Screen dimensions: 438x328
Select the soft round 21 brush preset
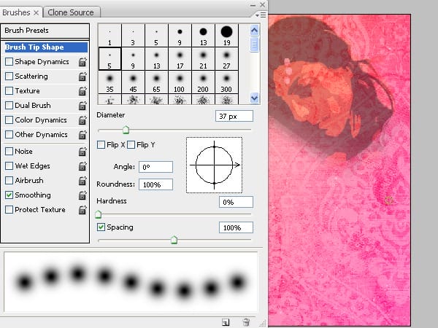coord(204,59)
